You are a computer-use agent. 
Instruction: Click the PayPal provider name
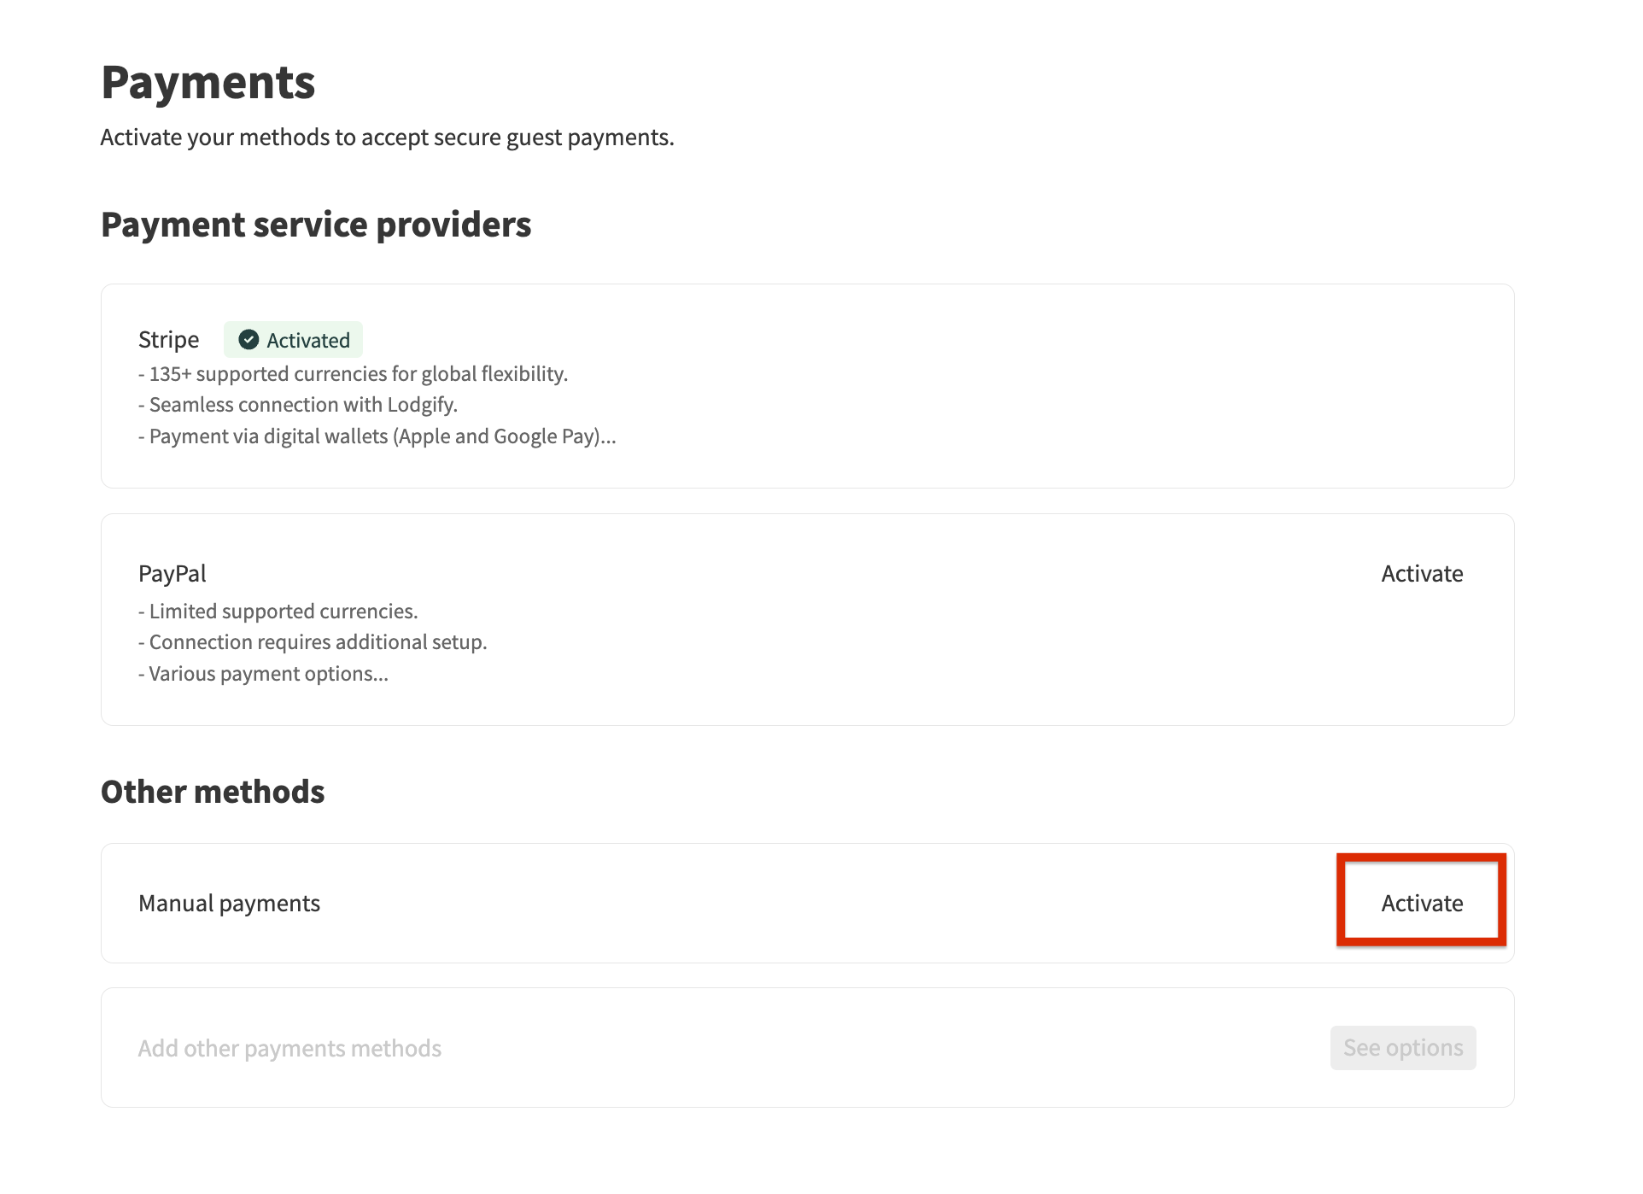click(x=172, y=573)
